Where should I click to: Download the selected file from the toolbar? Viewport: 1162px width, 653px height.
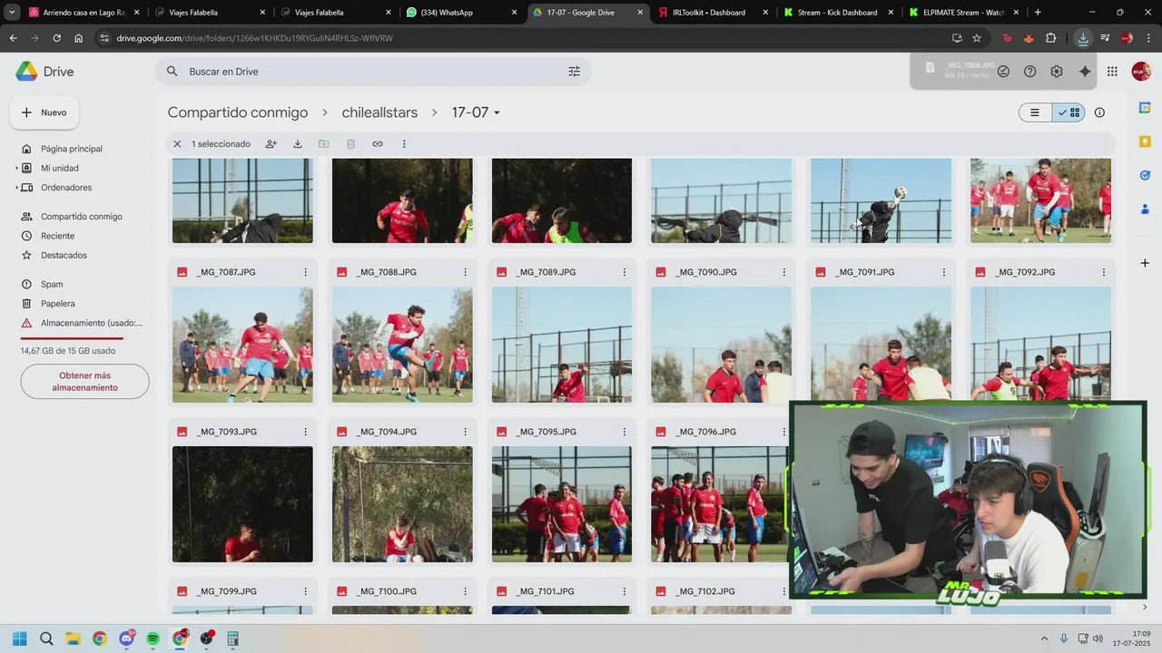tap(297, 144)
